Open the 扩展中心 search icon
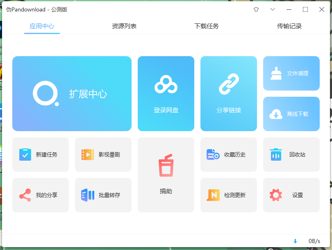 46,93
